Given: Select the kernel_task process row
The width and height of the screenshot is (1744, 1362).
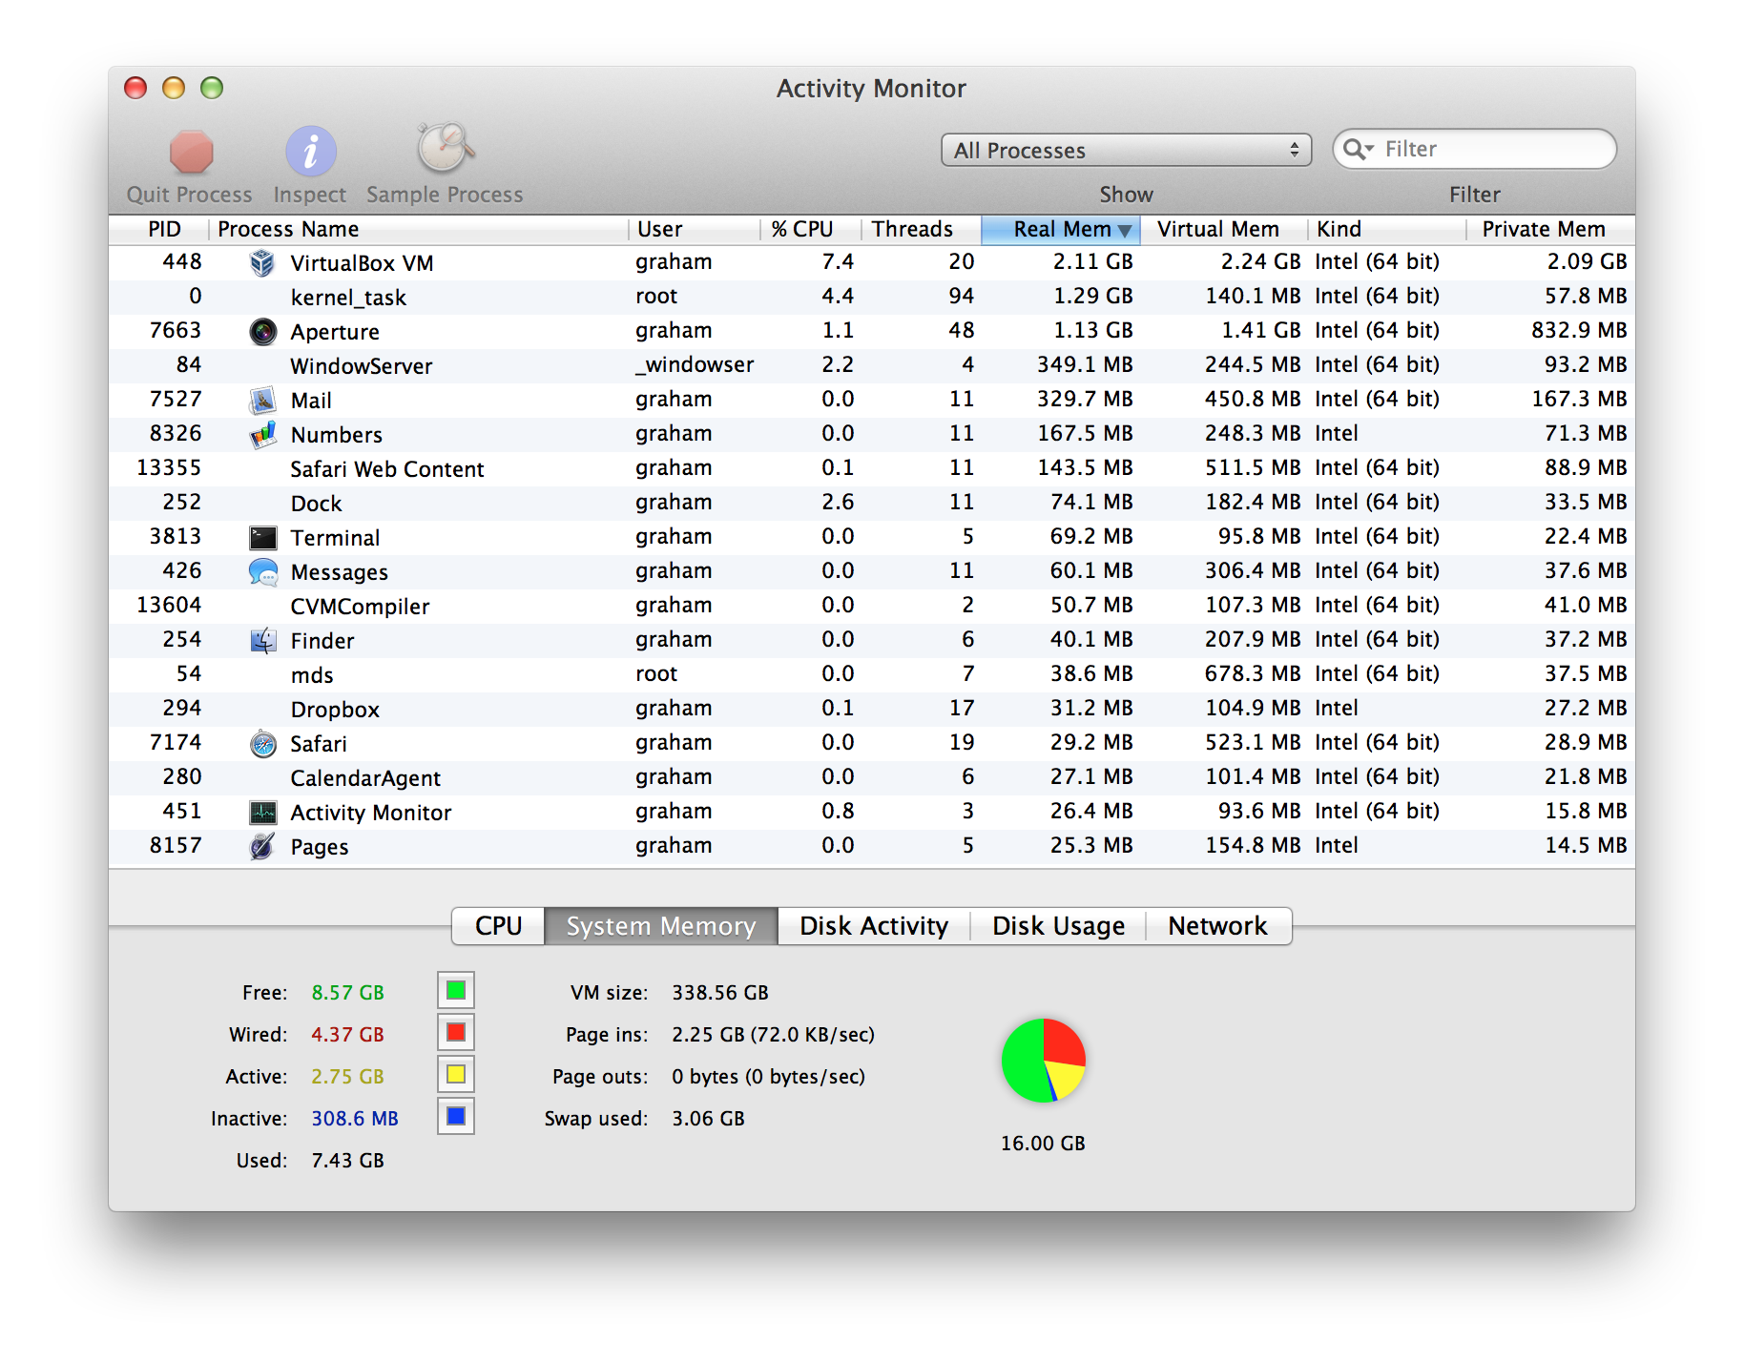Looking at the screenshot, I should 872,297.
